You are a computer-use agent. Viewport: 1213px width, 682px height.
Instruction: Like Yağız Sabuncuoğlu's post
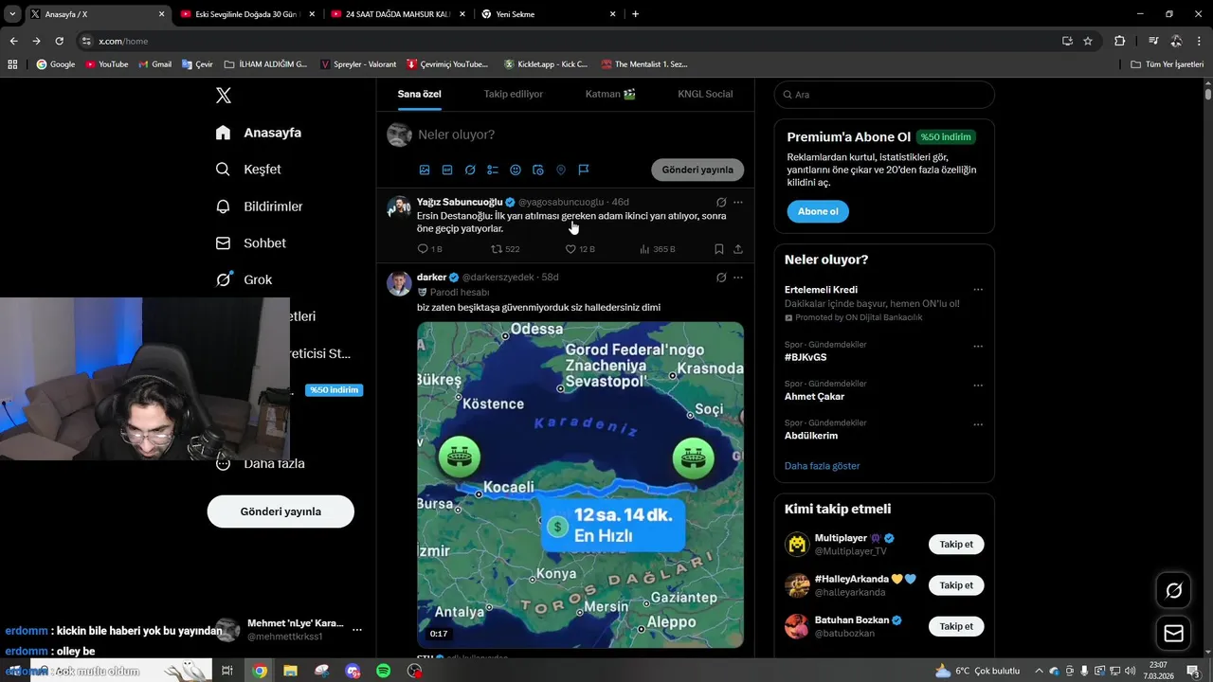pyautogui.click(x=580, y=249)
